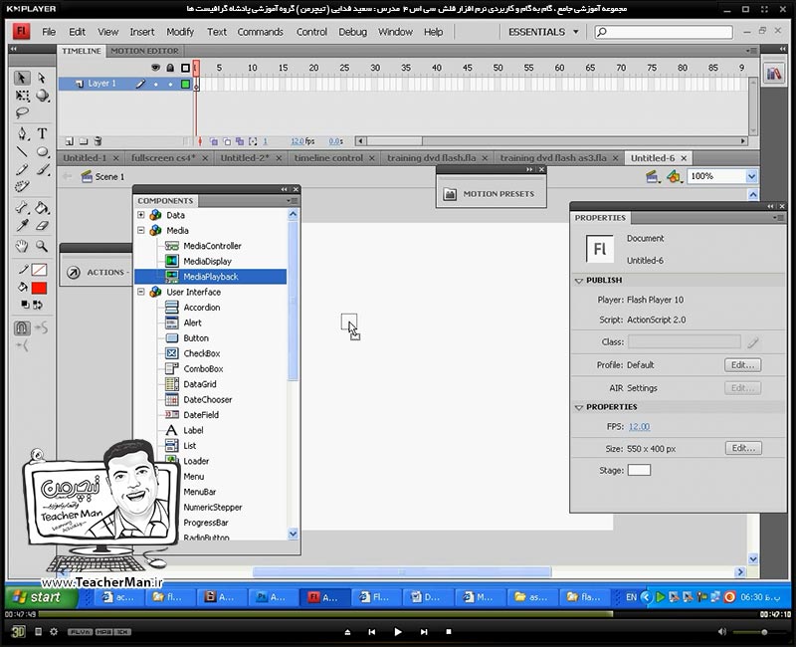Screen dimensions: 796x647
Task: Collapse the User Interface folder
Action: tap(141, 292)
